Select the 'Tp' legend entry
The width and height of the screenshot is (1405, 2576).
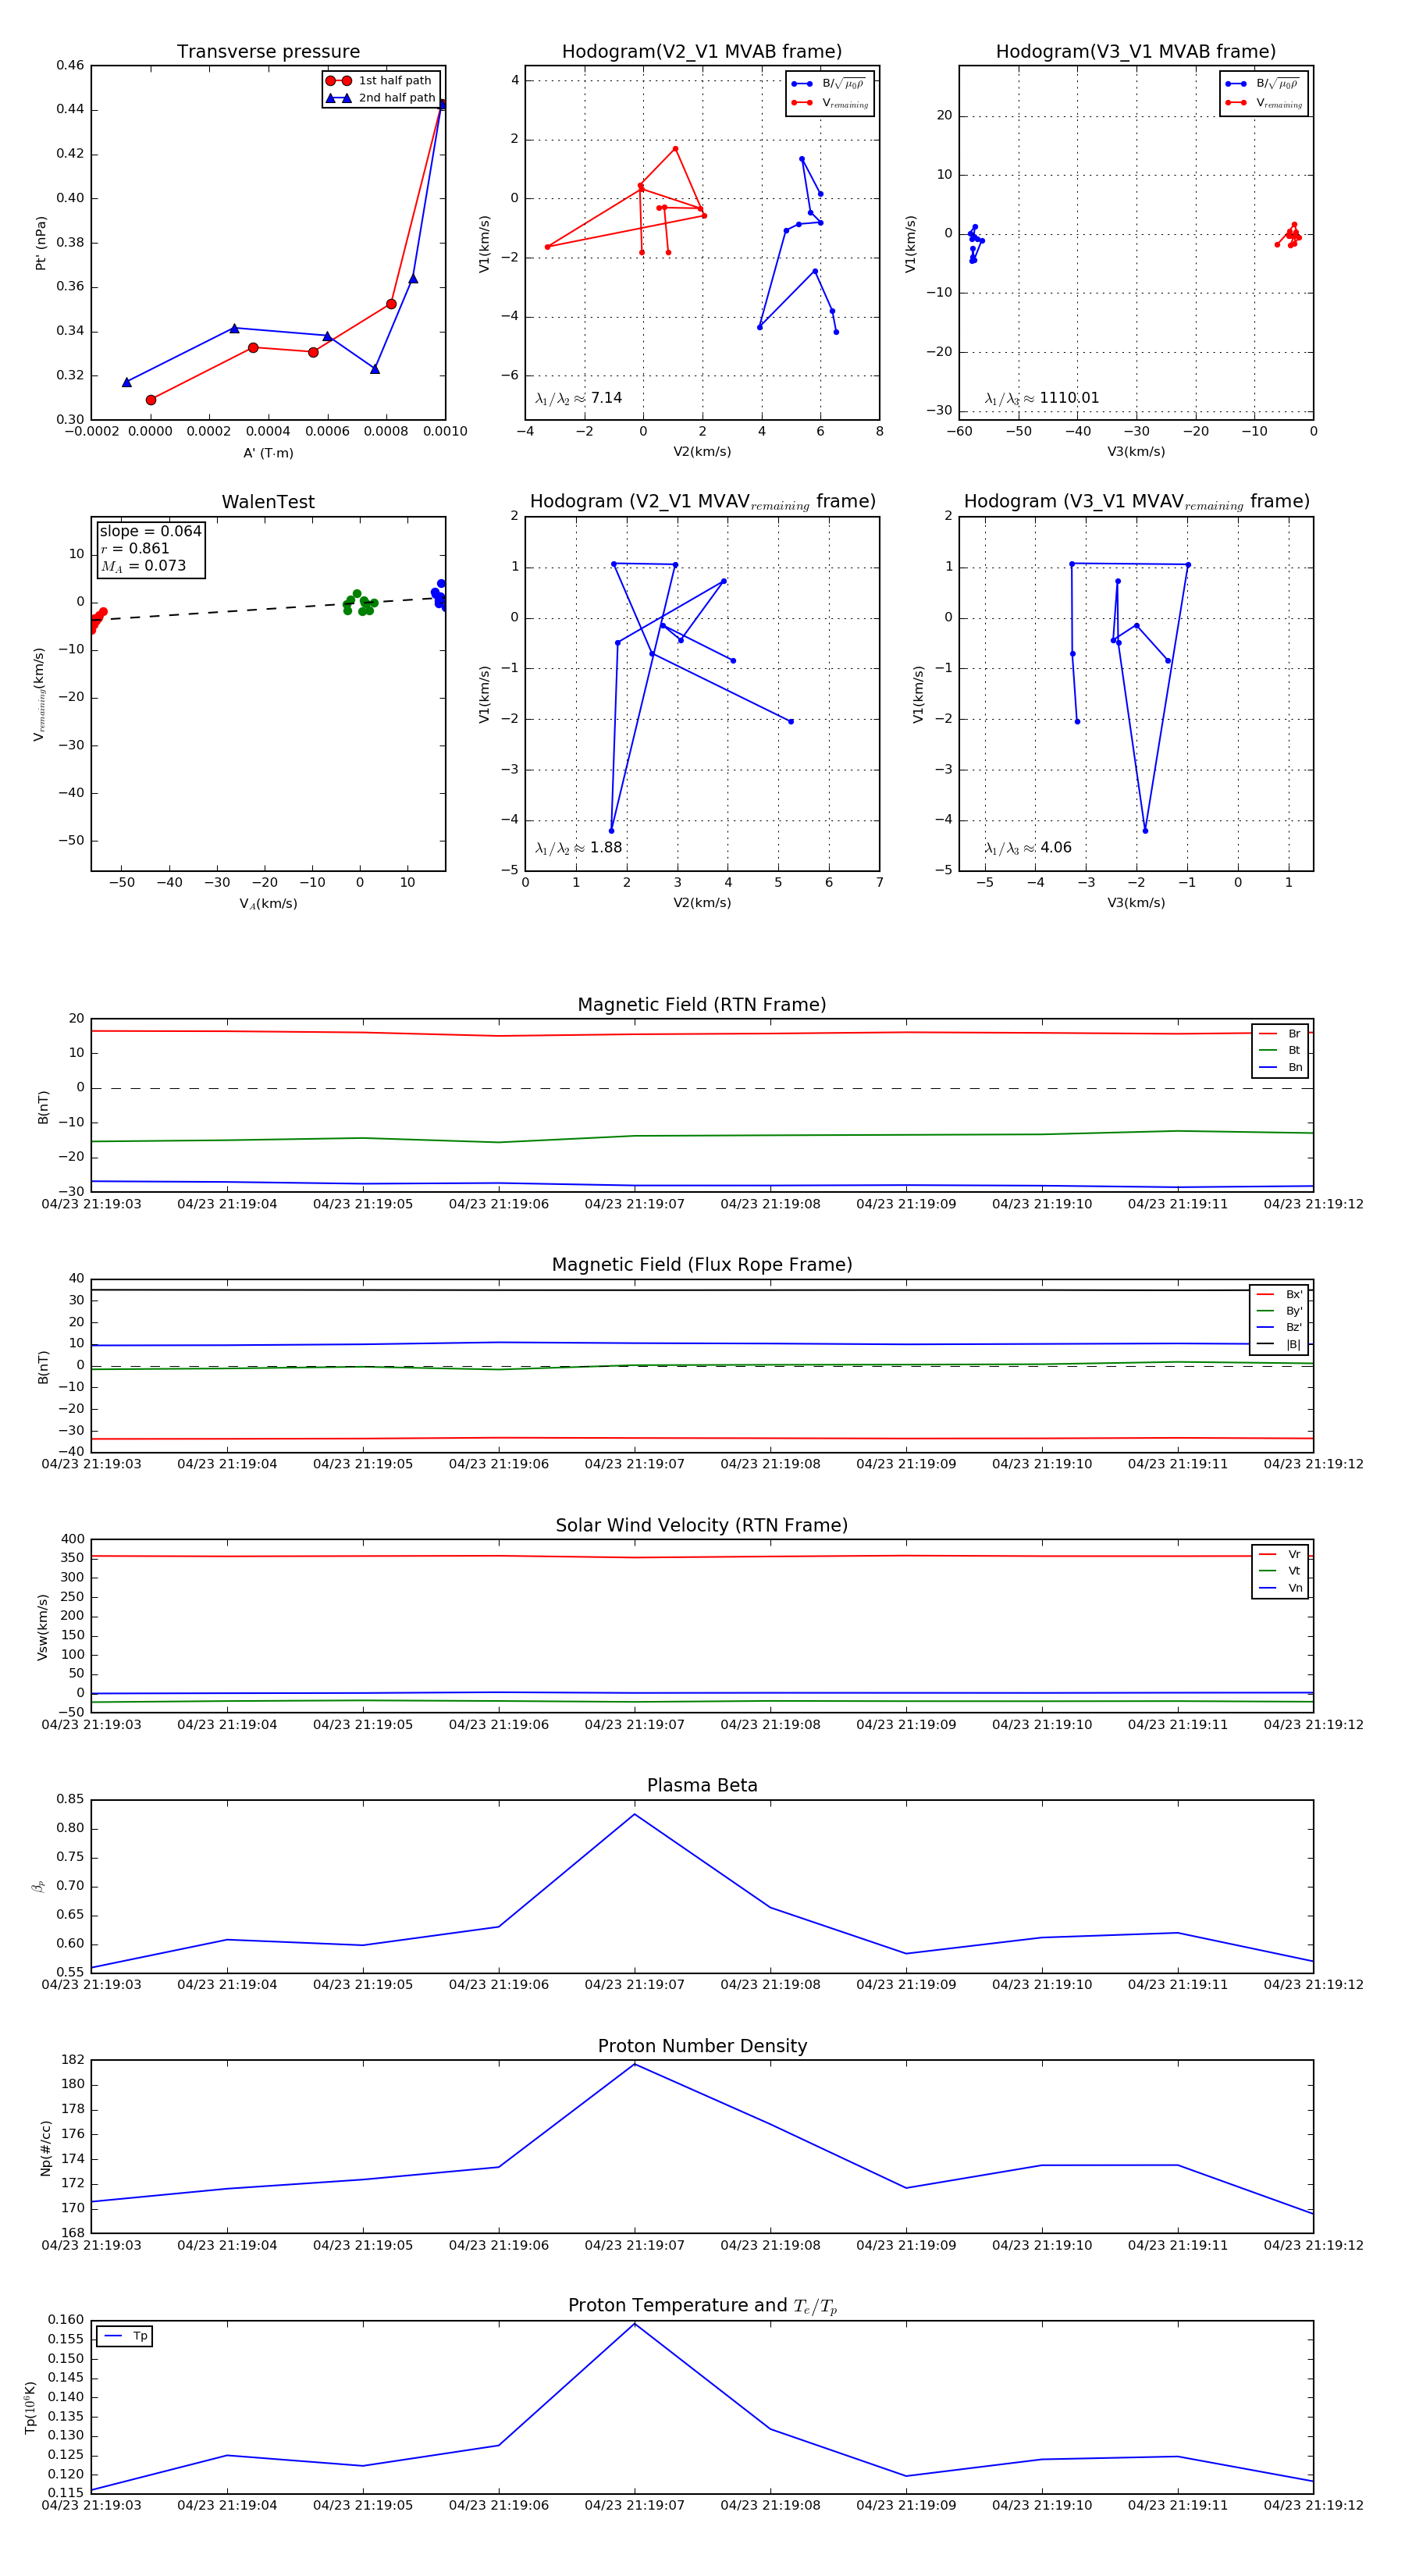tap(125, 2336)
